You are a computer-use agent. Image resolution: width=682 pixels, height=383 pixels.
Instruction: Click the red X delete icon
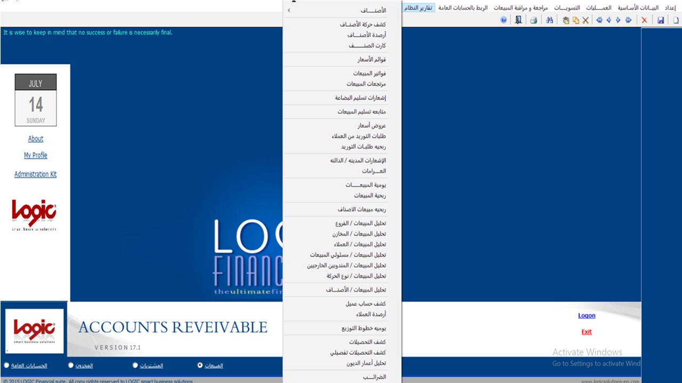644,20
